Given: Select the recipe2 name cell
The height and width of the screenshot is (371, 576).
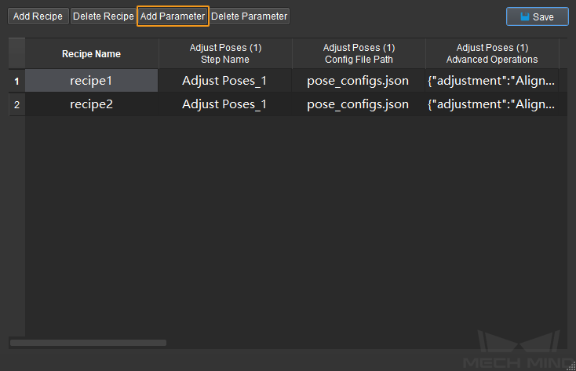Looking at the screenshot, I should pyautogui.click(x=92, y=104).
